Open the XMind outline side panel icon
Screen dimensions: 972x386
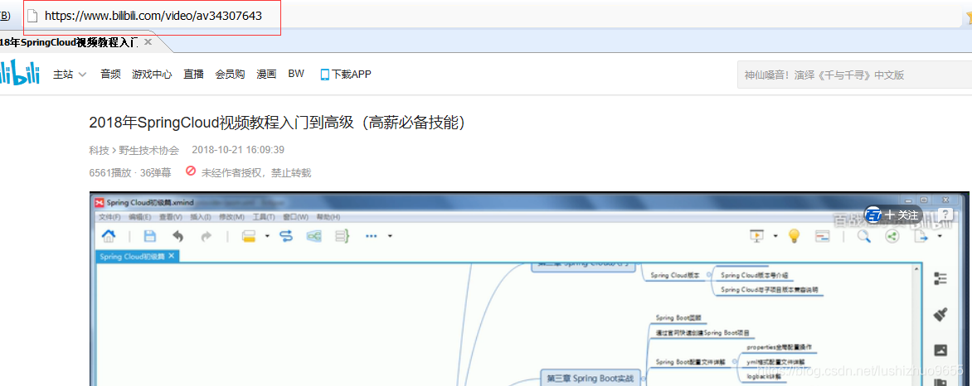click(x=940, y=279)
